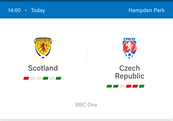Click the 14:00 kickoff time
The width and height of the screenshot is (173, 121).
[x=14, y=11]
